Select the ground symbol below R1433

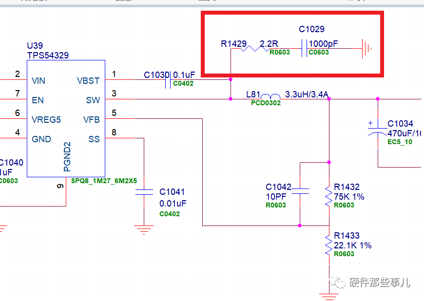pos(329,295)
